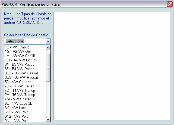Select 7M - VW Sharan

point(18,99)
